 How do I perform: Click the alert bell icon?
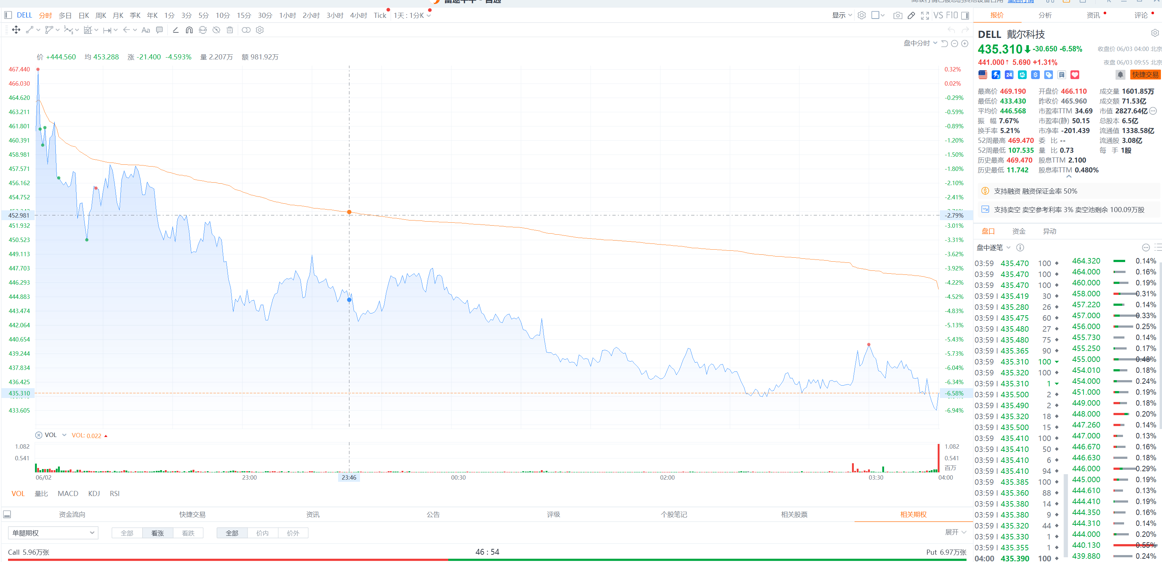click(1120, 75)
